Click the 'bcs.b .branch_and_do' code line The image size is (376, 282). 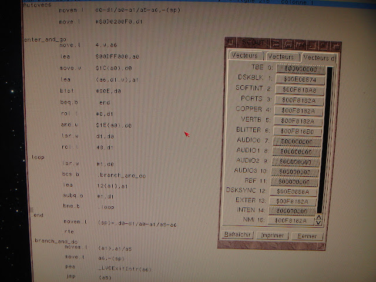[104, 175]
